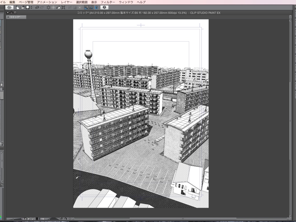
Task: Undo with the curved Undo arrow icon
Action: (37, 7)
